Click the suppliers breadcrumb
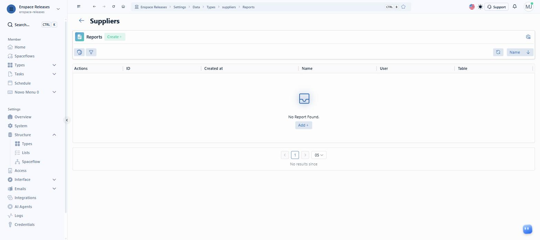Screen dimensions: 540x240 [x=229, y=7]
